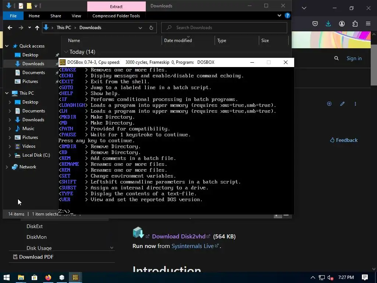Select Music in navigation pane
377x283 pixels.
tap(28, 129)
